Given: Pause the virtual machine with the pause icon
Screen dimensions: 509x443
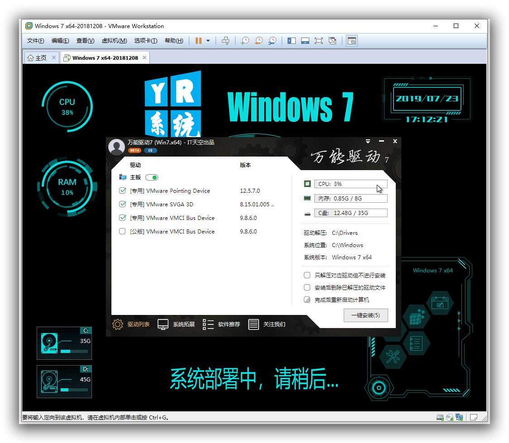Looking at the screenshot, I should (x=198, y=41).
